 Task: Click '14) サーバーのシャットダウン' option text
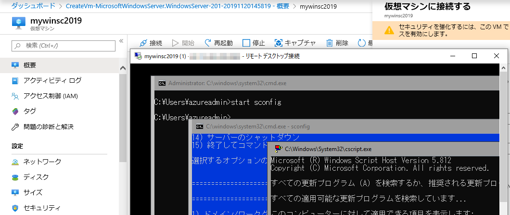[246, 137]
